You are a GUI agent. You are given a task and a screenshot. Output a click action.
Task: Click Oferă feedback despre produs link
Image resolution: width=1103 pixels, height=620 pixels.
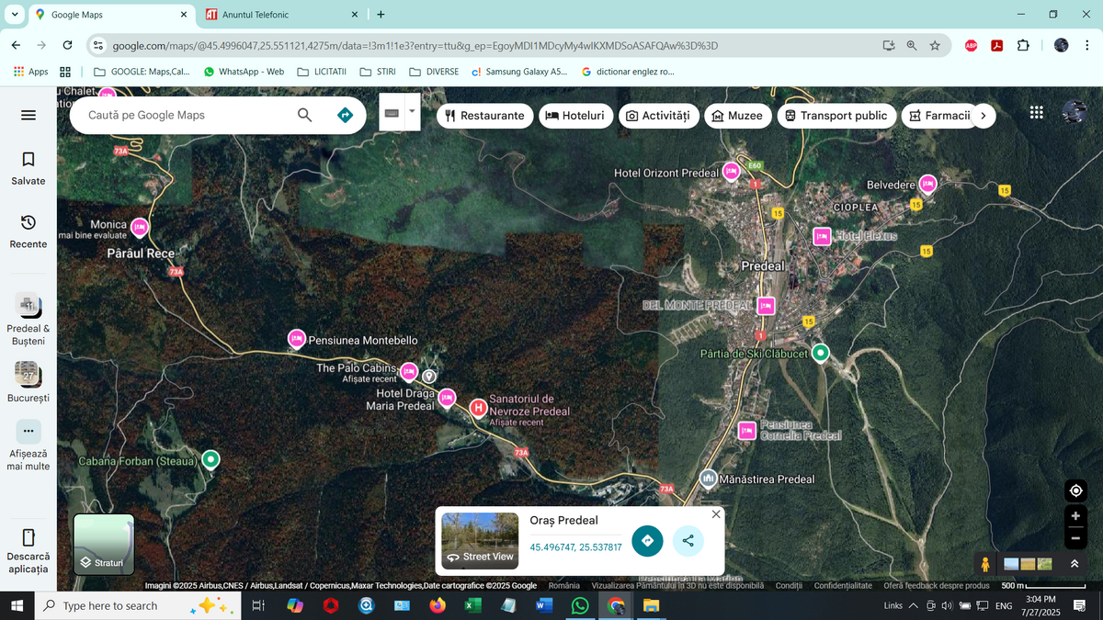(936, 586)
